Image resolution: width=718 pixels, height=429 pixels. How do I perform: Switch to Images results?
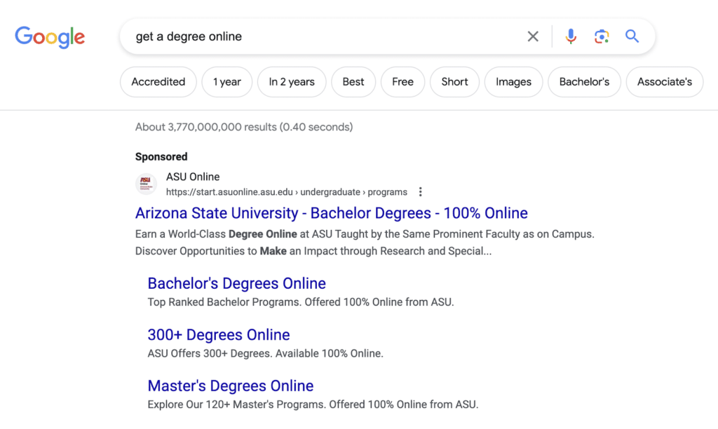[x=513, y=82]
